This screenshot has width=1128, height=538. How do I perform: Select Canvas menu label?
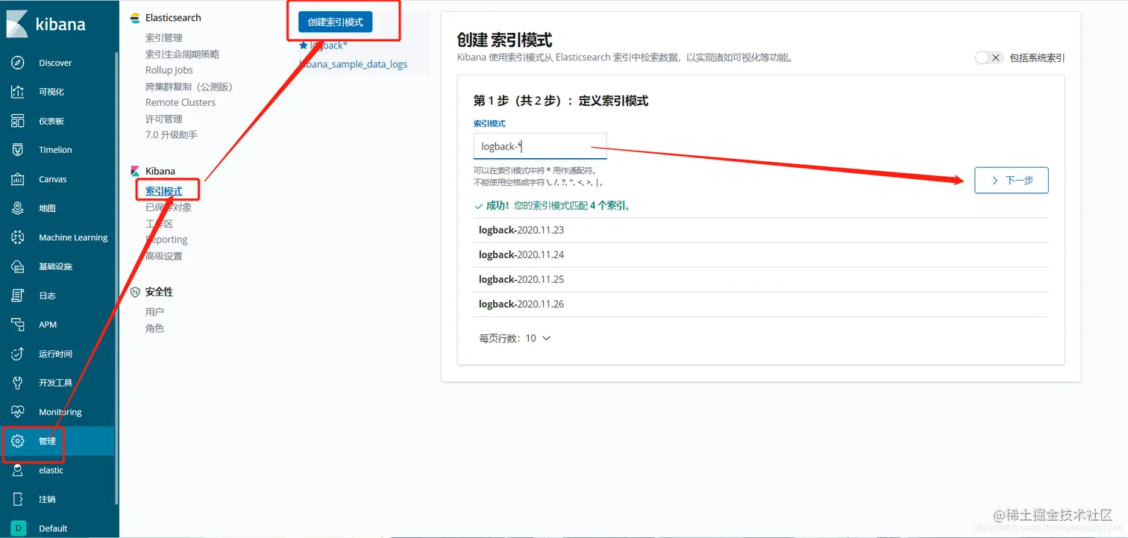(52, 179)
